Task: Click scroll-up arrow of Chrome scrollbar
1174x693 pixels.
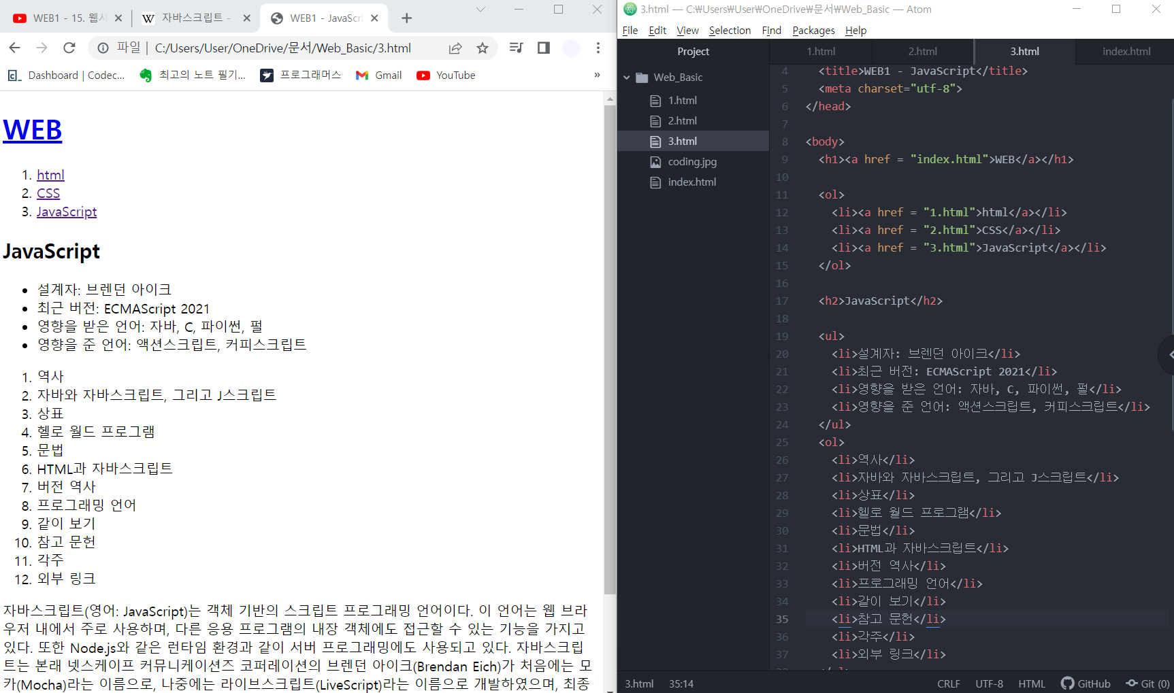Action: 610,99
